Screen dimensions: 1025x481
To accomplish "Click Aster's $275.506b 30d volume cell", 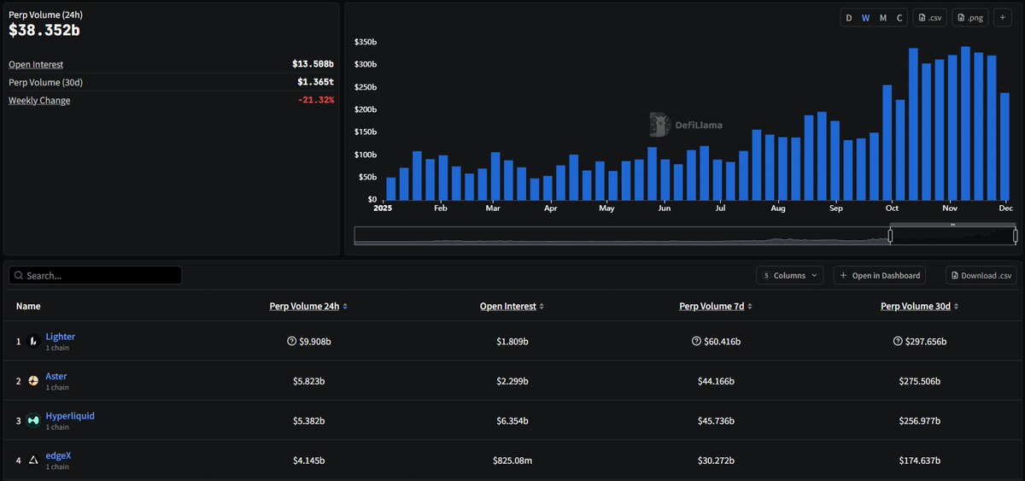I will [919, 381].
